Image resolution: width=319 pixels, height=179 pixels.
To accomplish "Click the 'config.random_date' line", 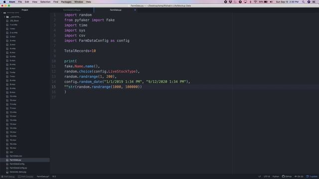I will pos(127,82).
